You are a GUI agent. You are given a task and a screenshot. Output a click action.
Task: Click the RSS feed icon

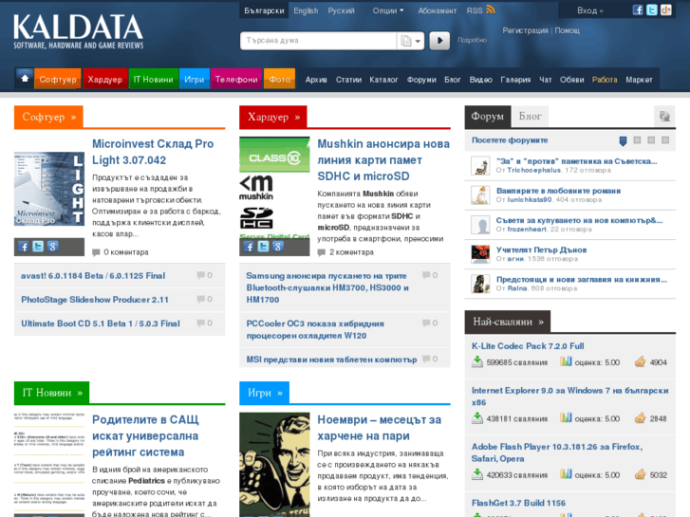point(491,9)
